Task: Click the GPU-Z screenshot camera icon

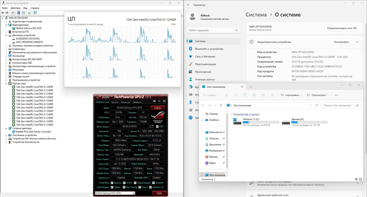Action: [155, 101]
